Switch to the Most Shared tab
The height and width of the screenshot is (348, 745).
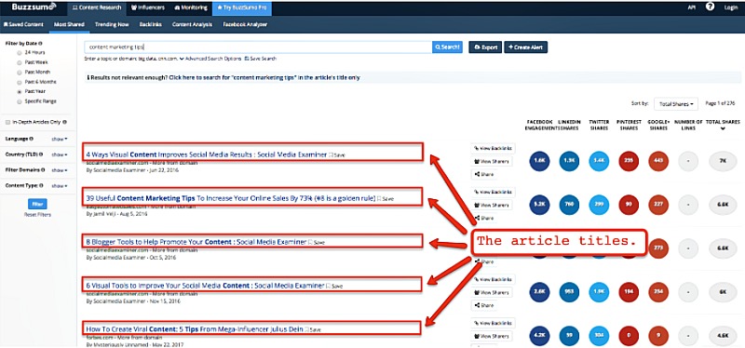(x=69, y=24)
